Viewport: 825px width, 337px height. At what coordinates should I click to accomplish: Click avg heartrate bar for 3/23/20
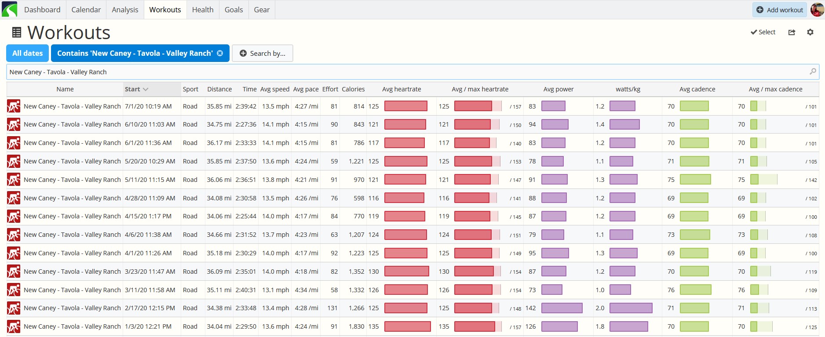click(407, 272)
